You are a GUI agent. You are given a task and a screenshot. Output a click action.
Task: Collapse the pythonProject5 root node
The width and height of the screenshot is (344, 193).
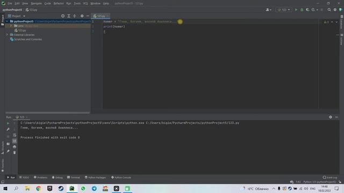tap(7, 21)
